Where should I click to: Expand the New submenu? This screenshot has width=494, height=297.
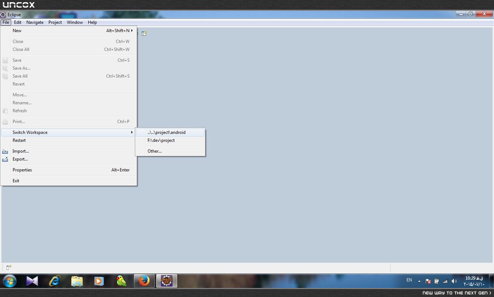coord(68,31)
